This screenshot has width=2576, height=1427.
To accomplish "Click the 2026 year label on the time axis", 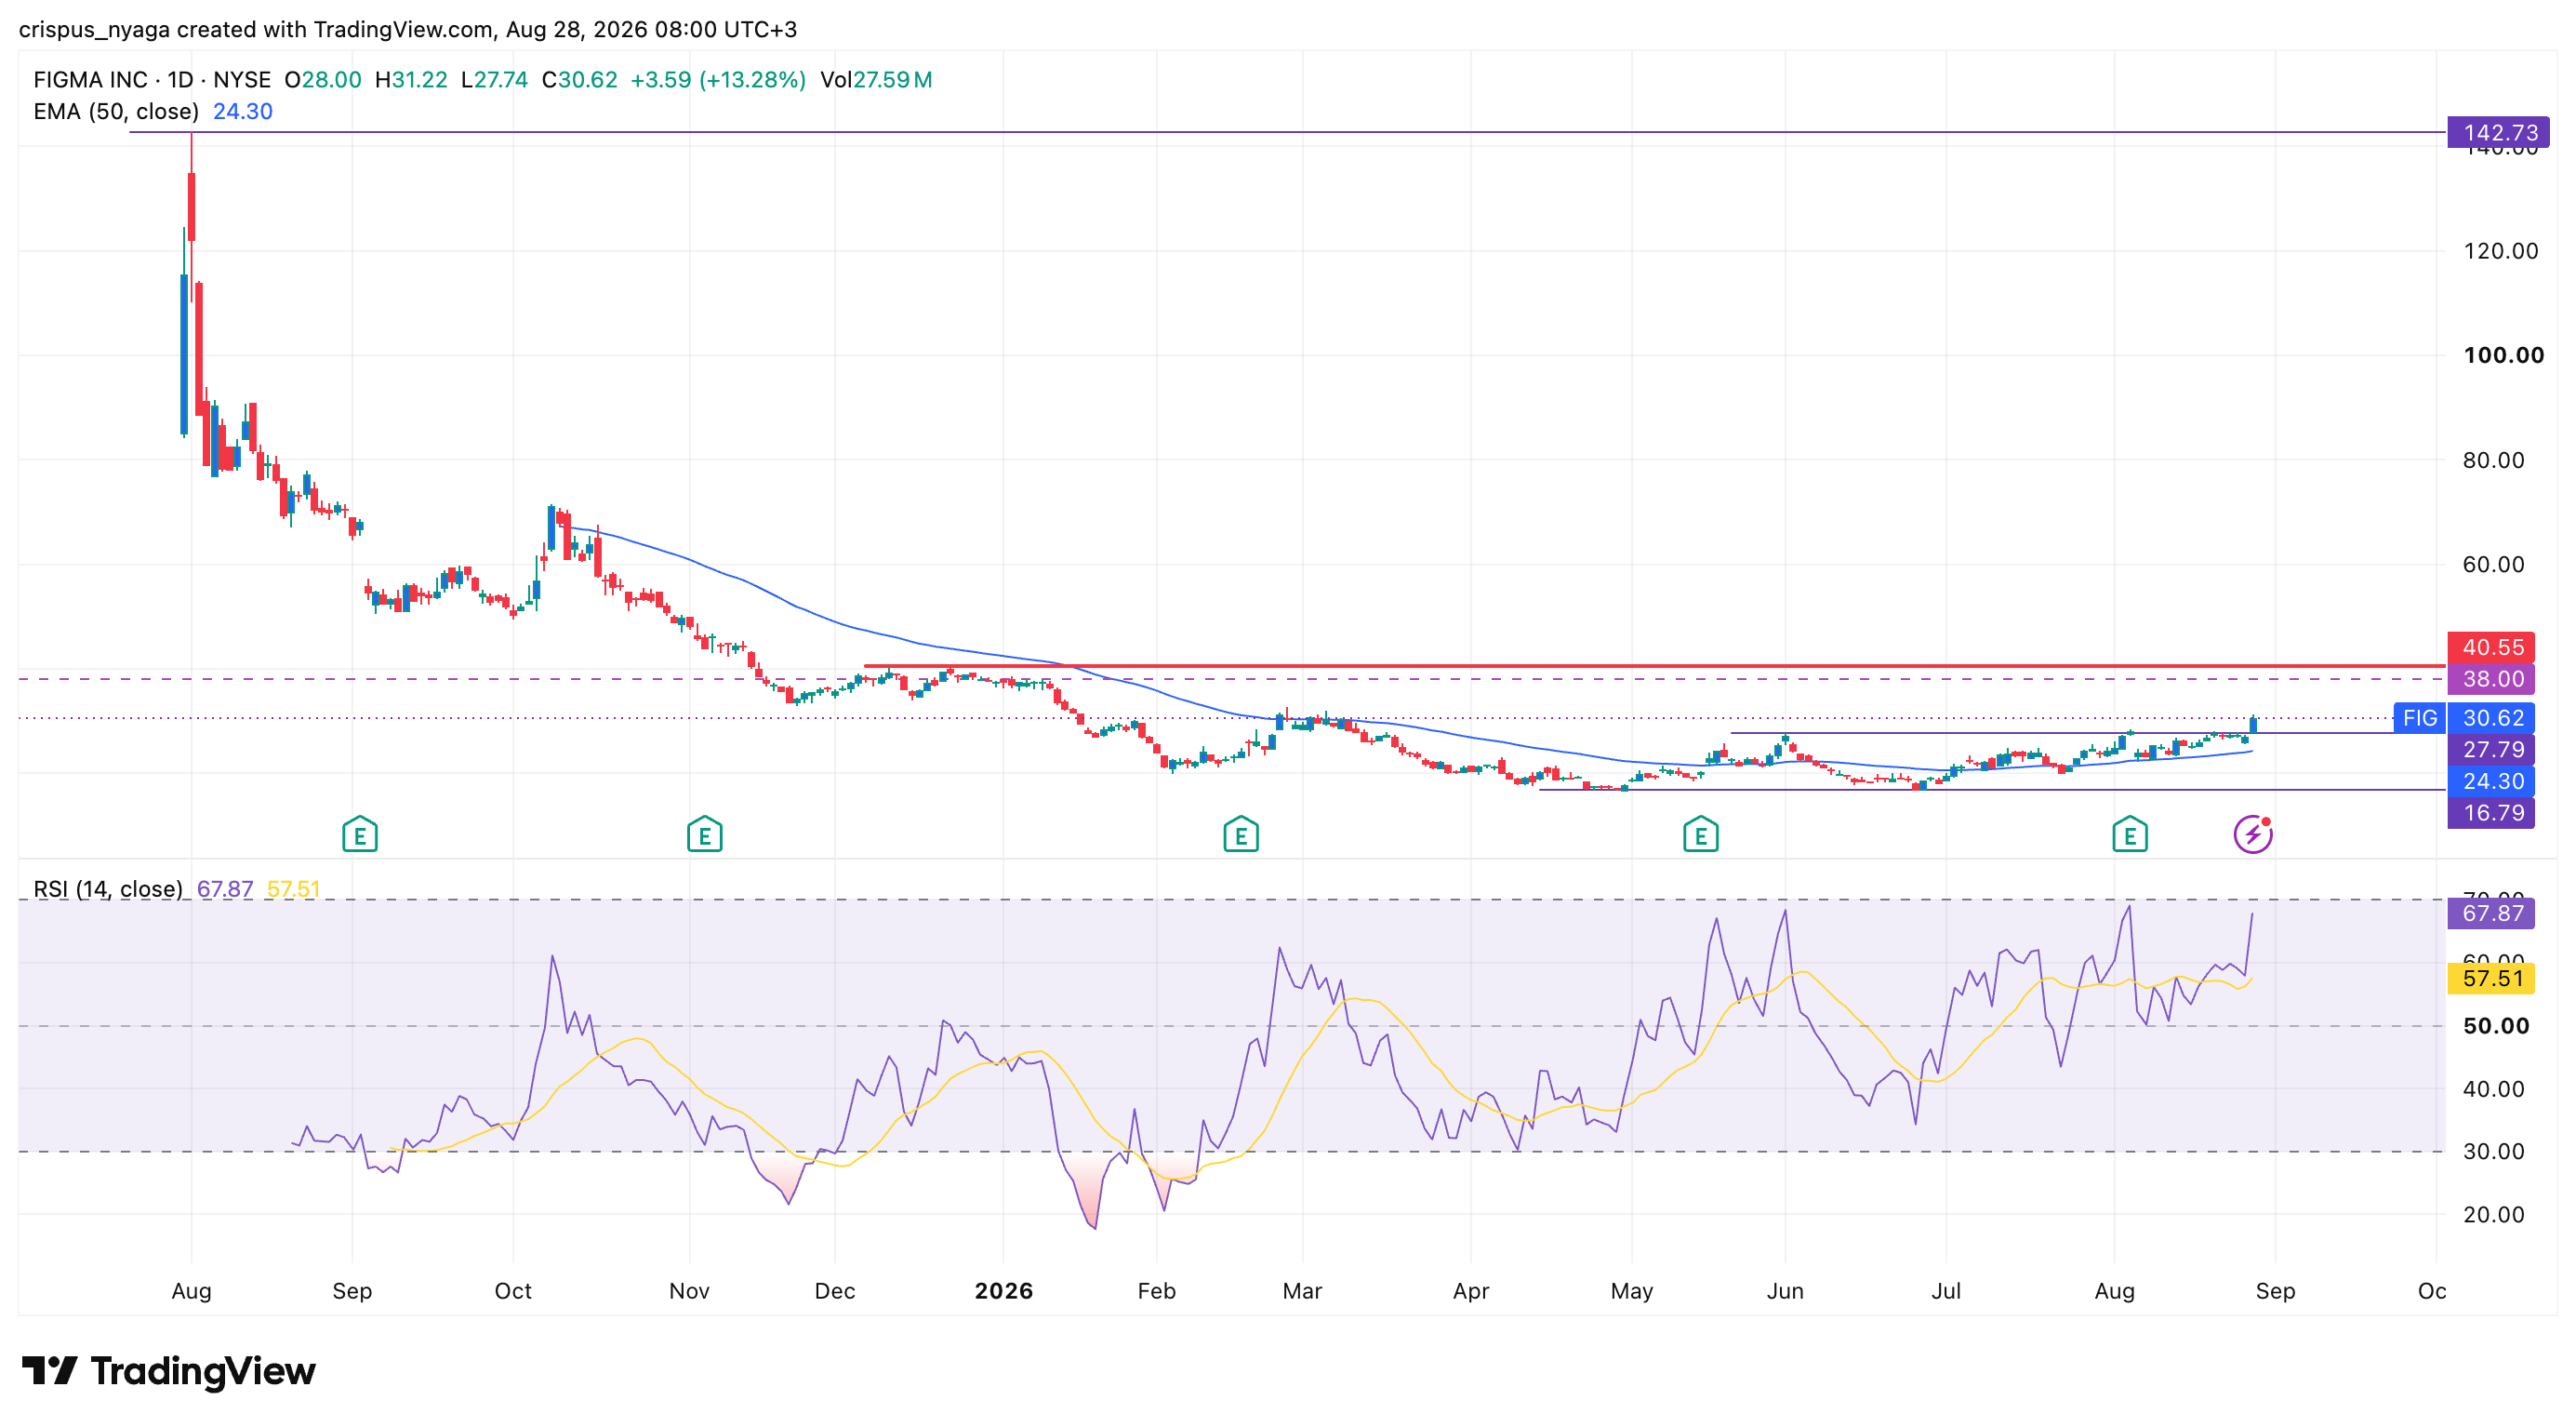I will pyautogui.click(x=1004, y=1291).
